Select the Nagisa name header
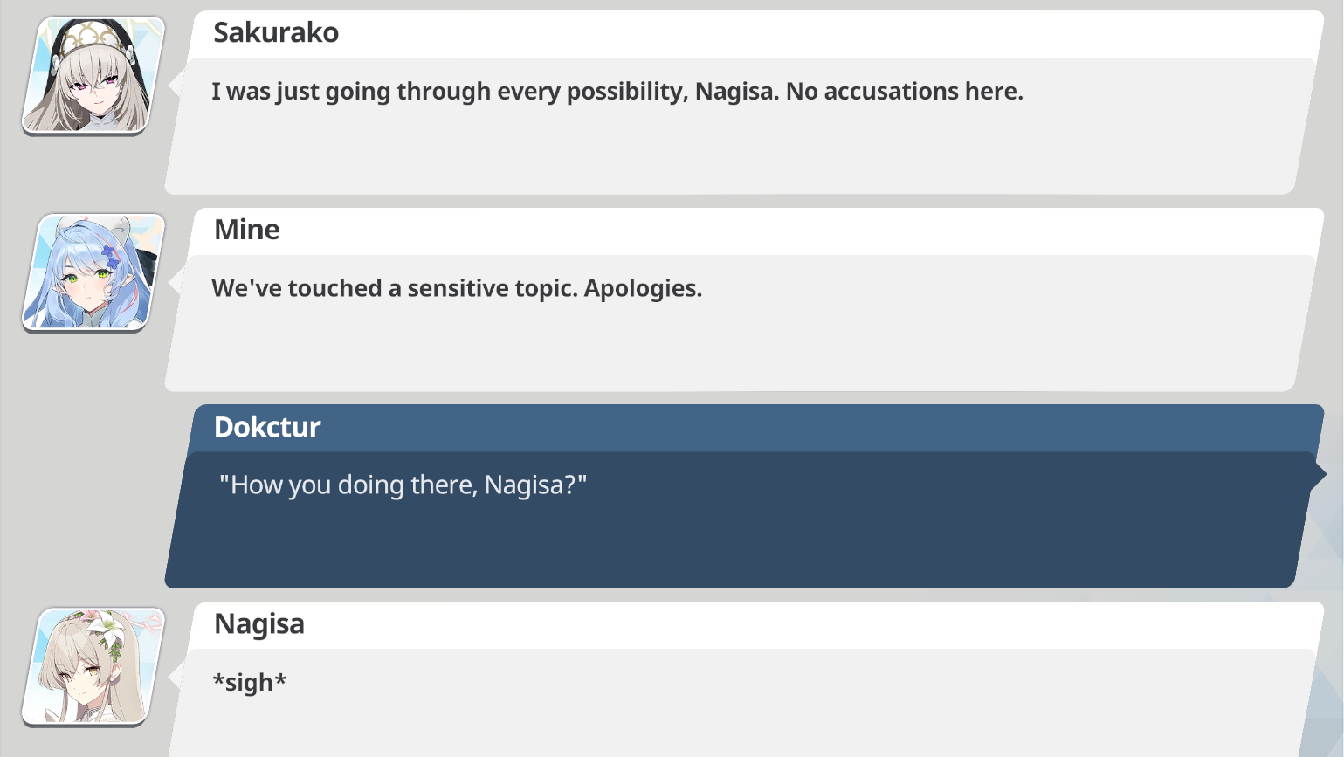Screen dimensions: 1344x757 coord(259,624)
